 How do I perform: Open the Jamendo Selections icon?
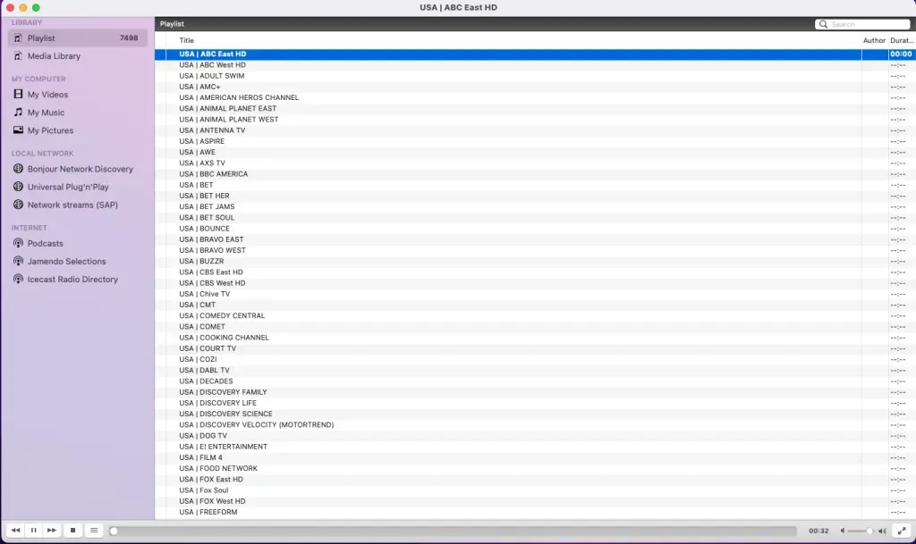[18, 261]
